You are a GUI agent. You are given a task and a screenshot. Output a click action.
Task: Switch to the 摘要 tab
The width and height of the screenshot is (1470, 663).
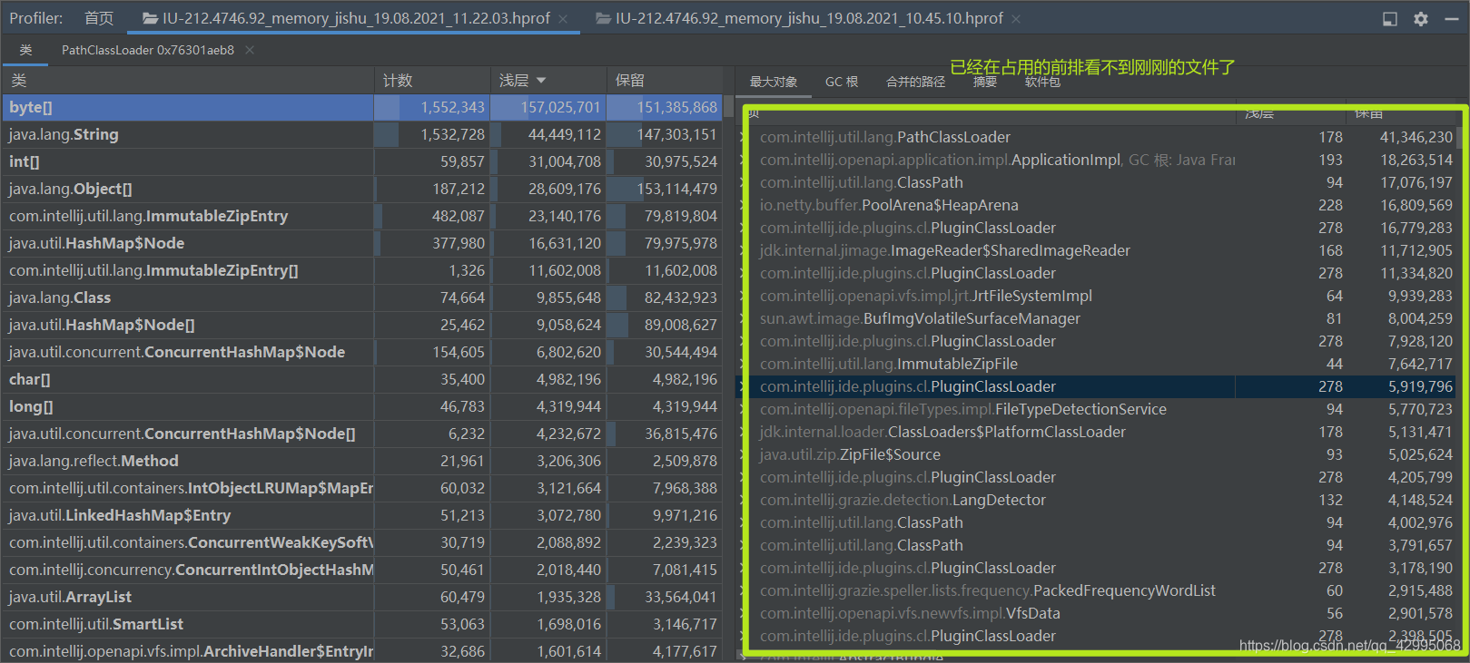tap(985, 82)
